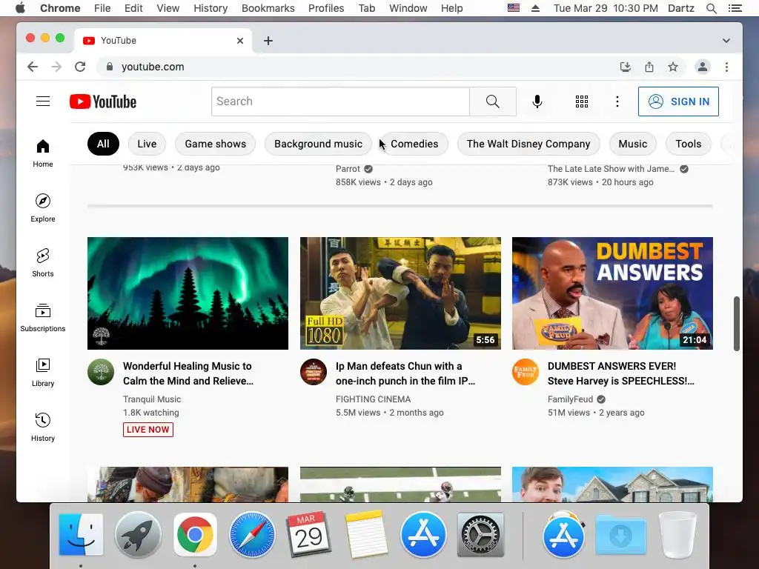The height and width of the screenshot is (569, 759).
Task: Open Shorts in the sidebar
Action: click(43, 263)
